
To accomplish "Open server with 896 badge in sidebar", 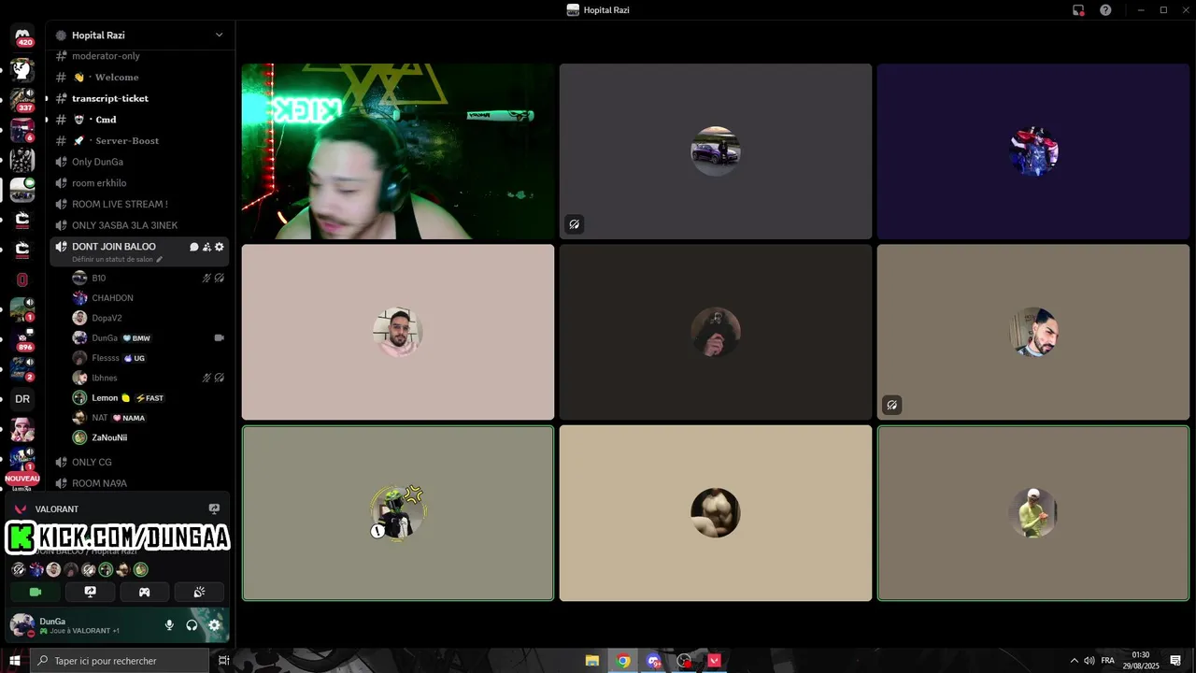I will [x=22, y=339].
